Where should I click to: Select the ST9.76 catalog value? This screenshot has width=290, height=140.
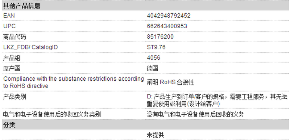(156, 47)
